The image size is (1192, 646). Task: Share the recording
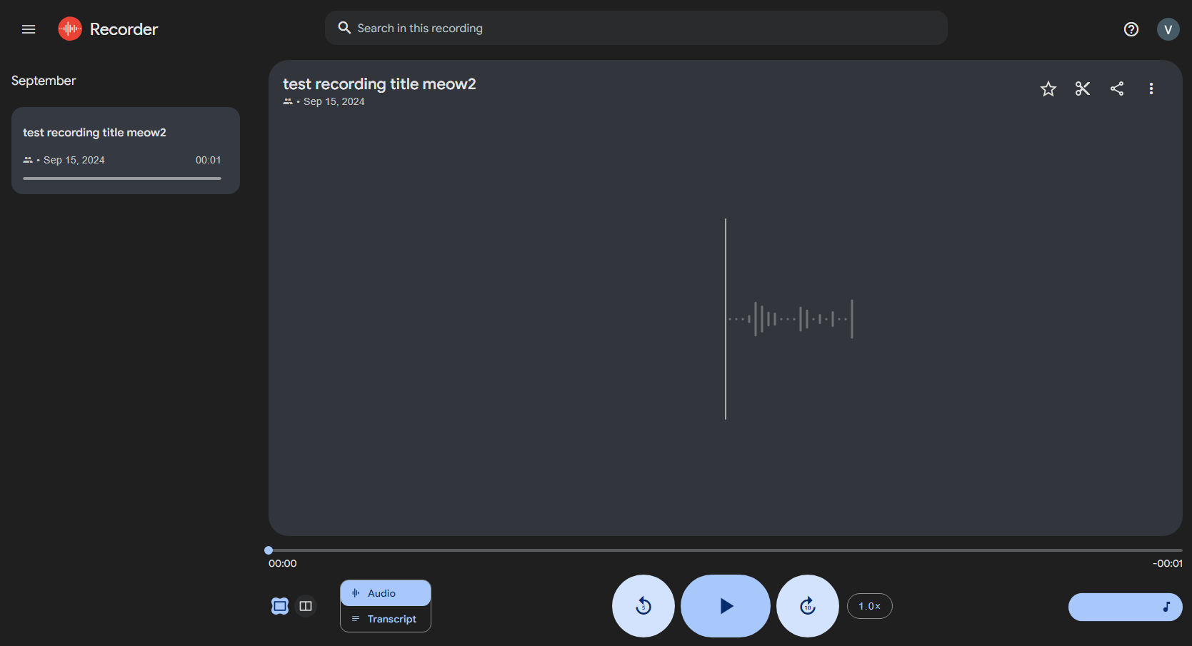coord(1117,89)
